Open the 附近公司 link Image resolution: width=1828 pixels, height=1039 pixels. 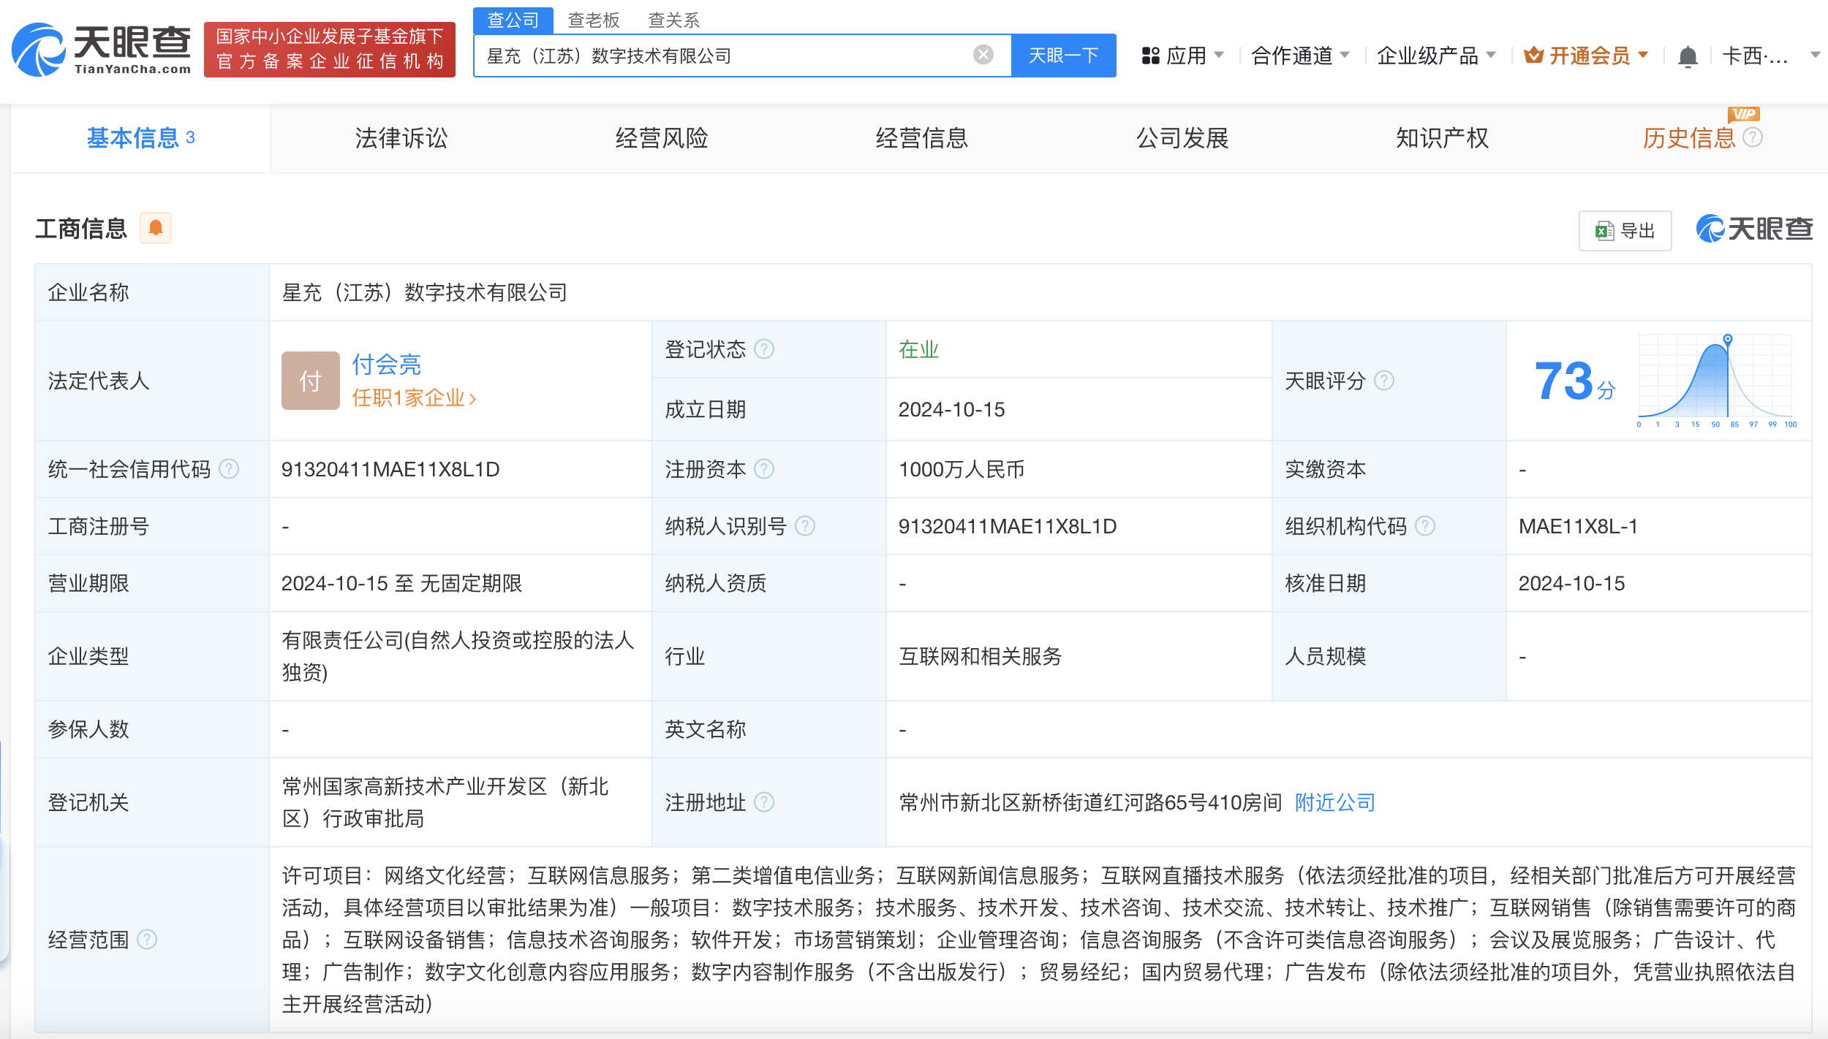[1334, 802]
